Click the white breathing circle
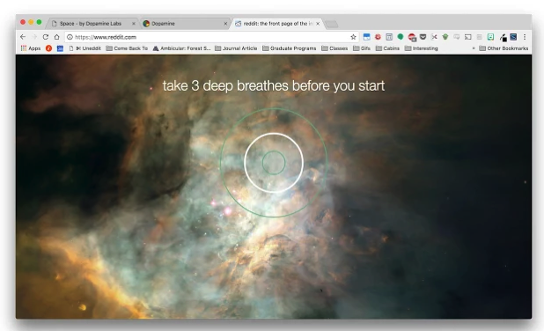This screenshot has width=544, height=331. tap(274, 162)
